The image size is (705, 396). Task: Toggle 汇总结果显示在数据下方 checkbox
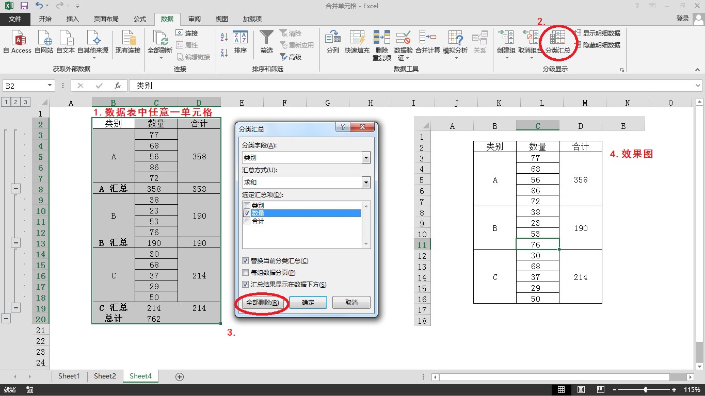click(x=246, y=285)
